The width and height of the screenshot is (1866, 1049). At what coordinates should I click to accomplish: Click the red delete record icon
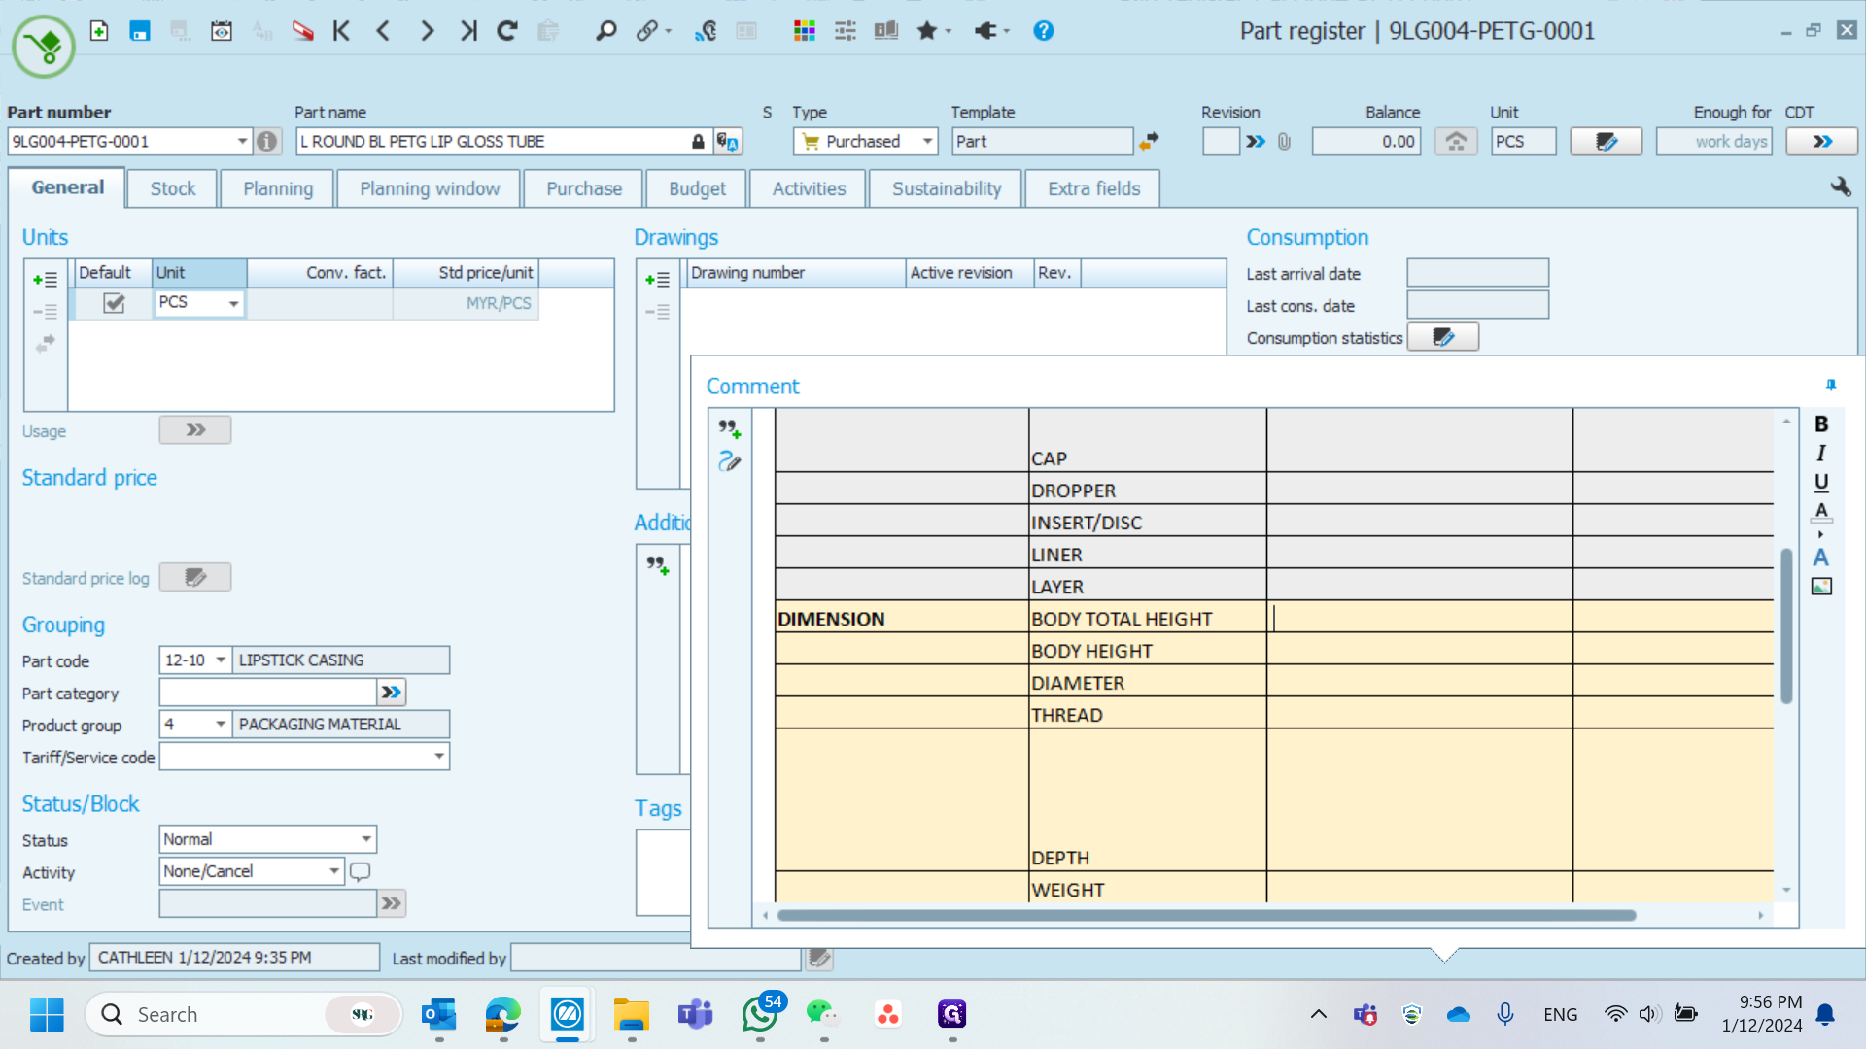(x=303, y=31)
